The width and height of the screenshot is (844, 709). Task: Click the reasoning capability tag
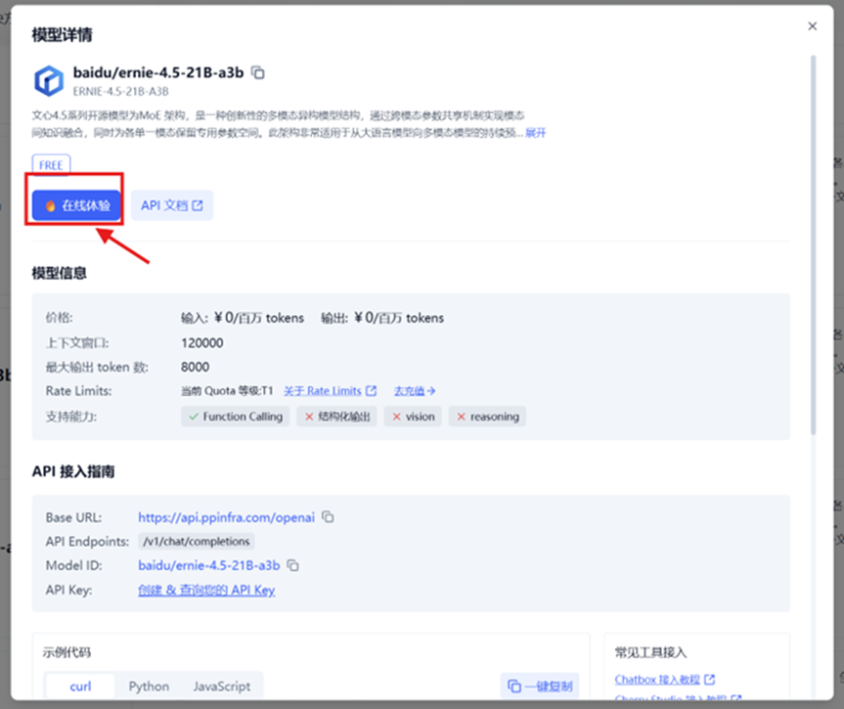pyautogui.click(x=487, y=417)
